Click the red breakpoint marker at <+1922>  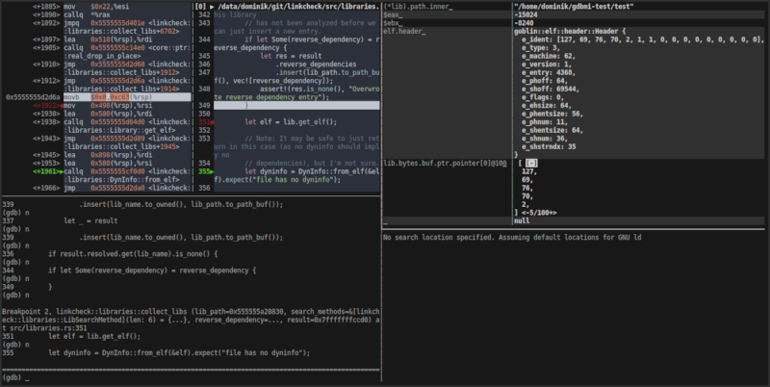(62, 106)
